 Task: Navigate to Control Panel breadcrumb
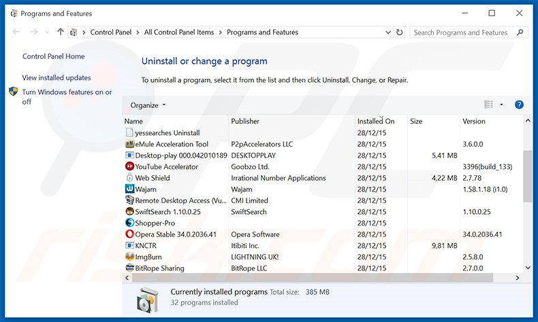[111, 33]
